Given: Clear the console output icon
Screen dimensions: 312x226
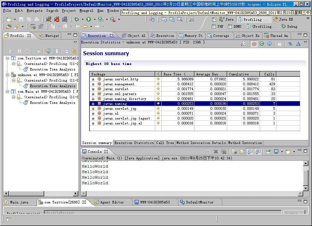Looking at the screenshot, I should click(234, 152).
